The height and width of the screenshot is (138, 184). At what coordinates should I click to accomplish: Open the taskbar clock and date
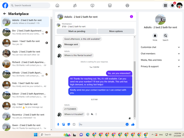pyautogui.click(x=177, y=135)
